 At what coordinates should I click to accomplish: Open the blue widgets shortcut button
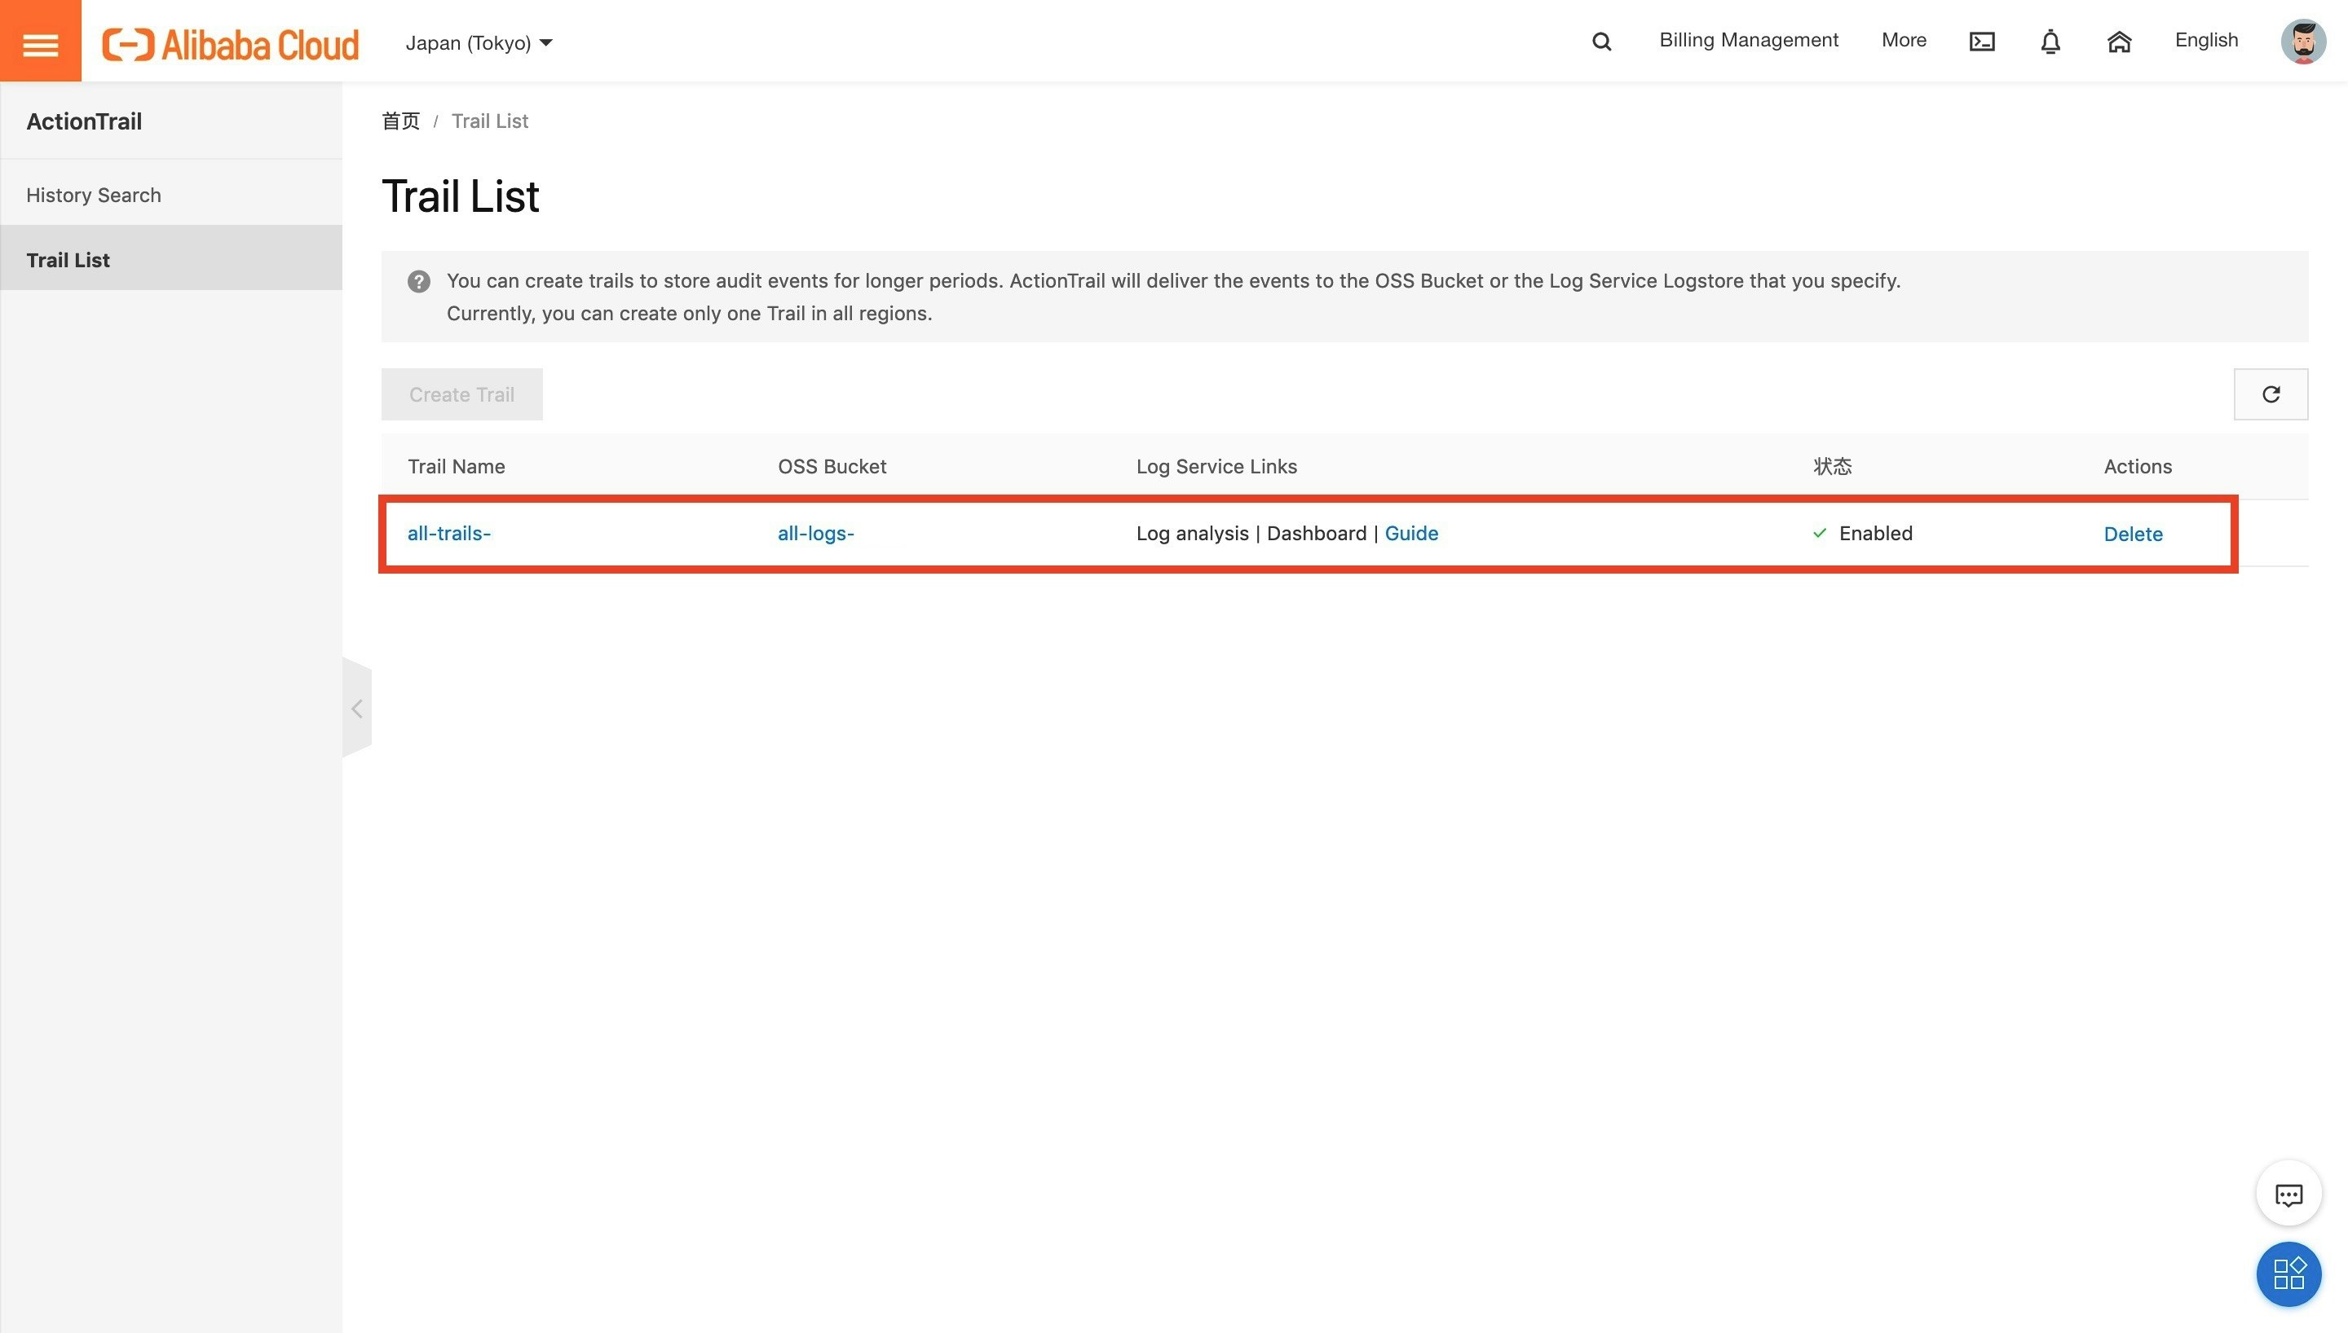(2288, 1274)
